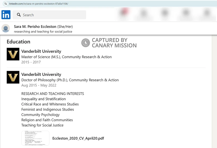Screen dimensions: 217x148
Task: Click 'Critical Race and Whiteness Studies' line
Action: click(x=50, y=104)
